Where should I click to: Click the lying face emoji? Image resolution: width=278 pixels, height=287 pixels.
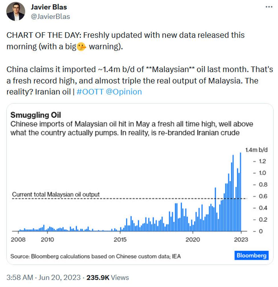click(x=81, y=47)
